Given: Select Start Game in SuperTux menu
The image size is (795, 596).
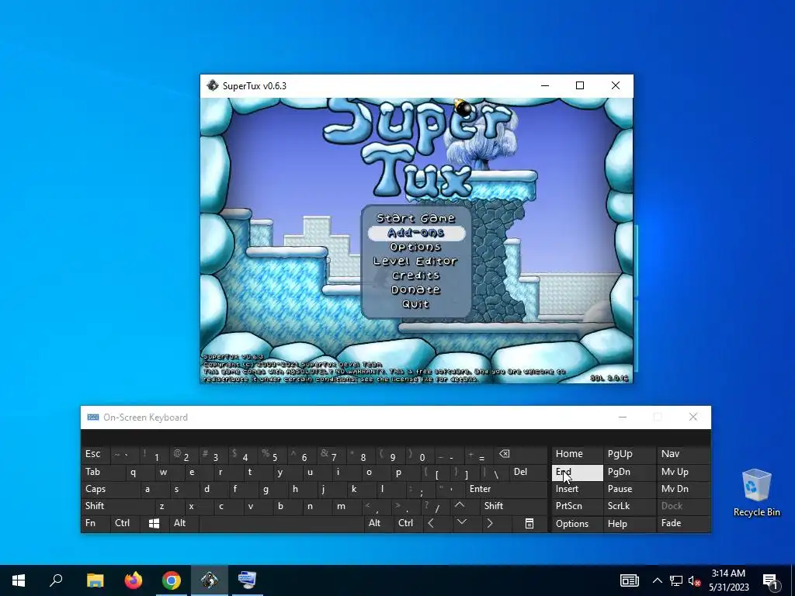Looking at the screenshot, I should tap(416, 218).
